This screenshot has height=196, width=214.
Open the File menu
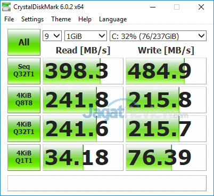coord(9,19)
